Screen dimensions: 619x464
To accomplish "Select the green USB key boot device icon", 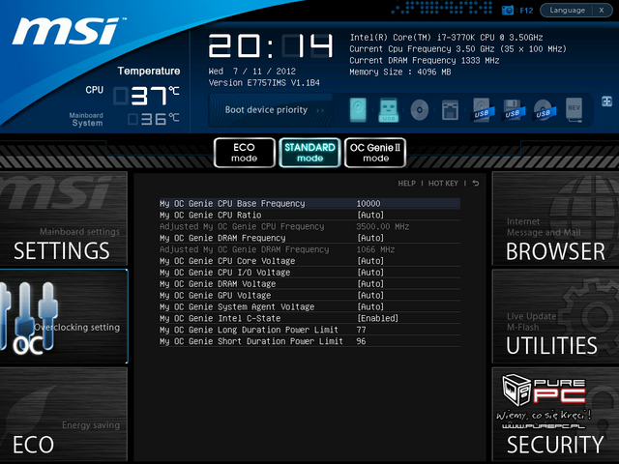I will click(x=389, y=110).
